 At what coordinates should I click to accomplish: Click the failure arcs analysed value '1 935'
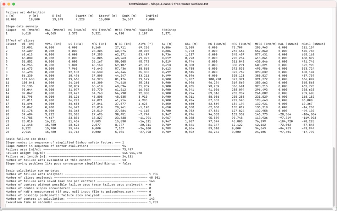[x=154, y=174]
